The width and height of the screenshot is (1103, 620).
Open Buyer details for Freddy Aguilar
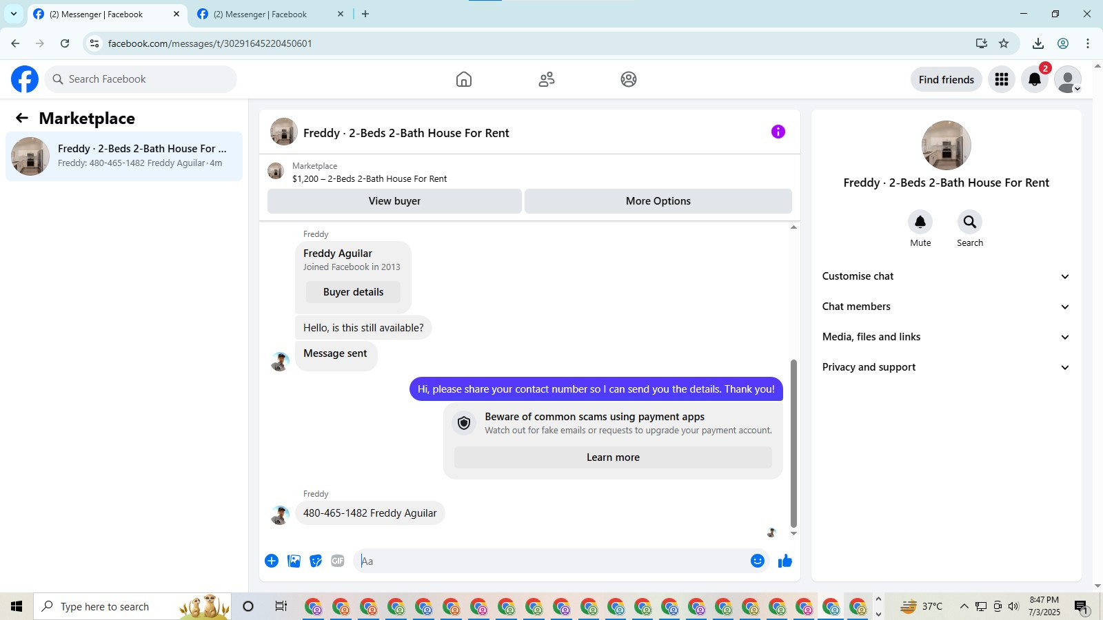coord(354,292)
